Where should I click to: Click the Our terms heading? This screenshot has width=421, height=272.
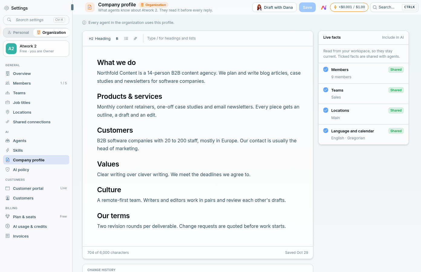pos(113,216)
